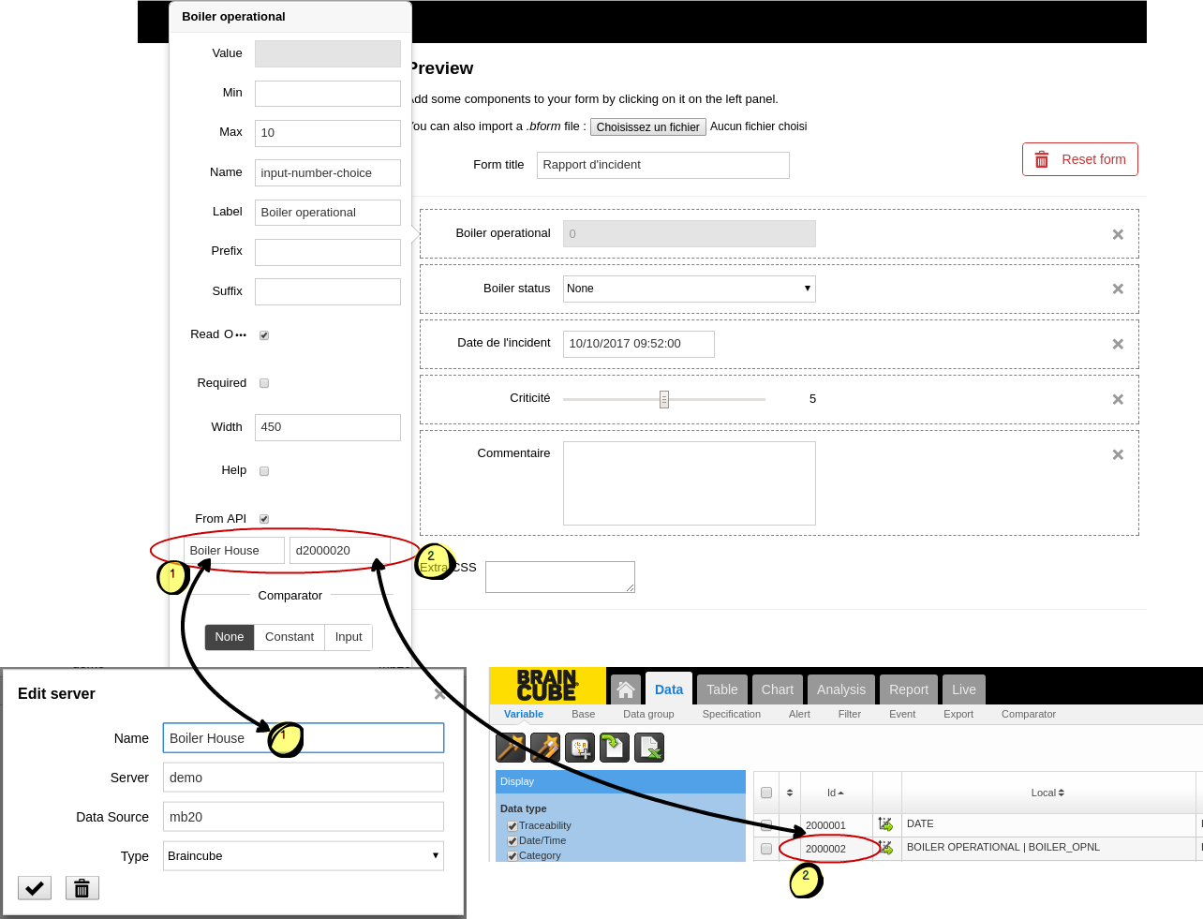Click the Reset form button
Viewport: 1203px width, 919px height.
point(1079,159)
